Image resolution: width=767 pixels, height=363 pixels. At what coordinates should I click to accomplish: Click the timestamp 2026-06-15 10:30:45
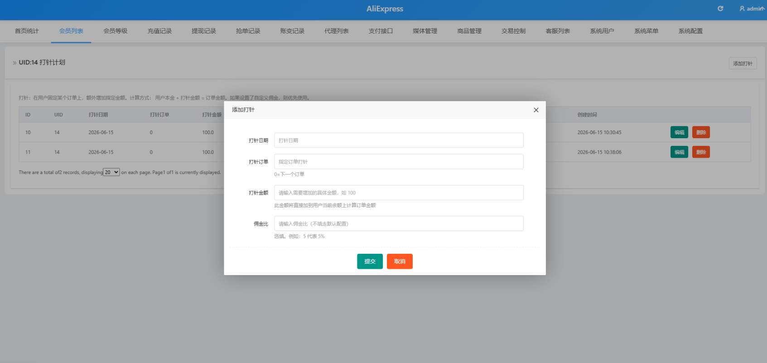[x=599, y=133]
